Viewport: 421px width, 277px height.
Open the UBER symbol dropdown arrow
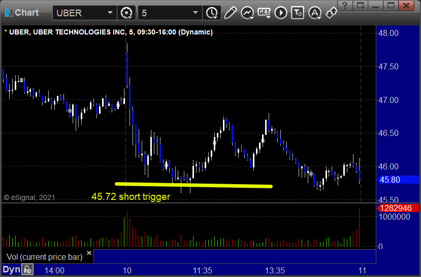click(110, 12)
